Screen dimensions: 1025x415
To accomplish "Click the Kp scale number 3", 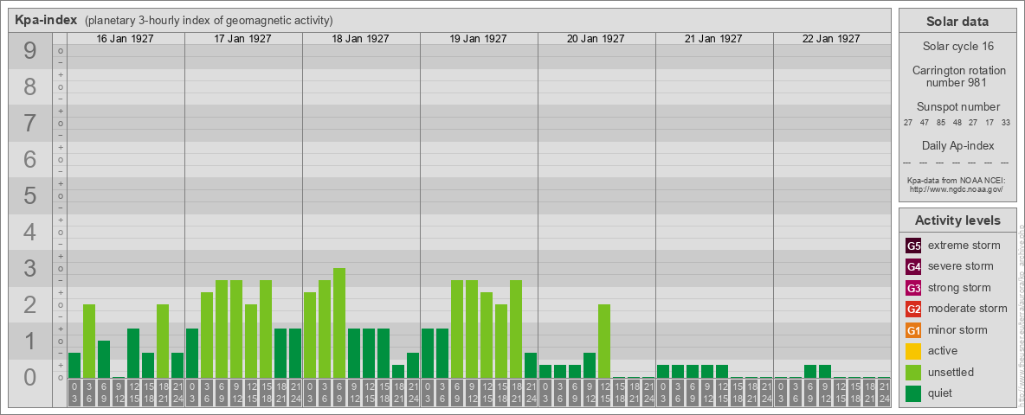I will [x=29, y=268].
